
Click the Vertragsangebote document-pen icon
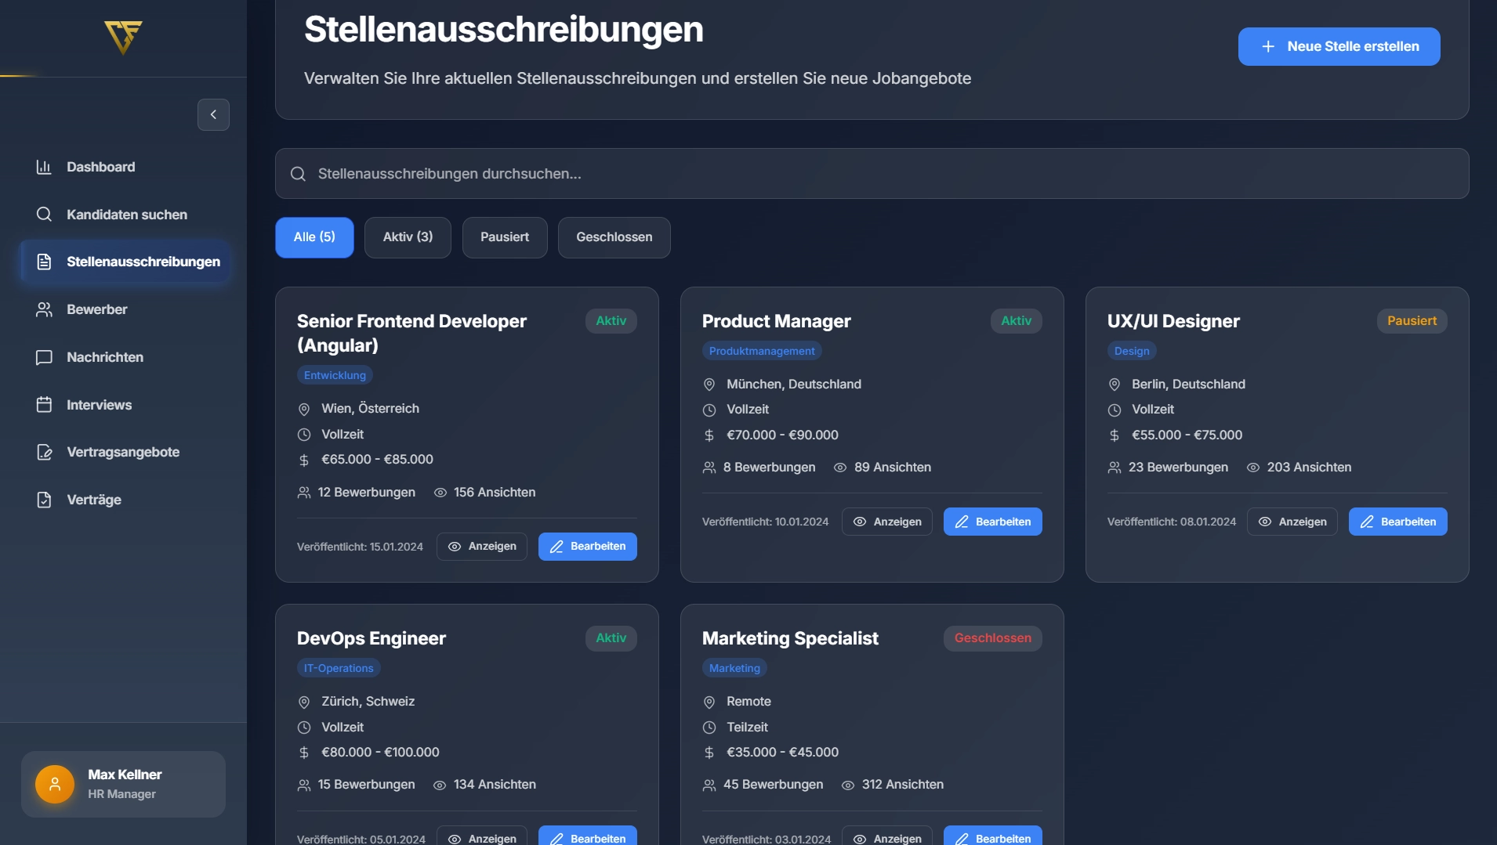44,452
